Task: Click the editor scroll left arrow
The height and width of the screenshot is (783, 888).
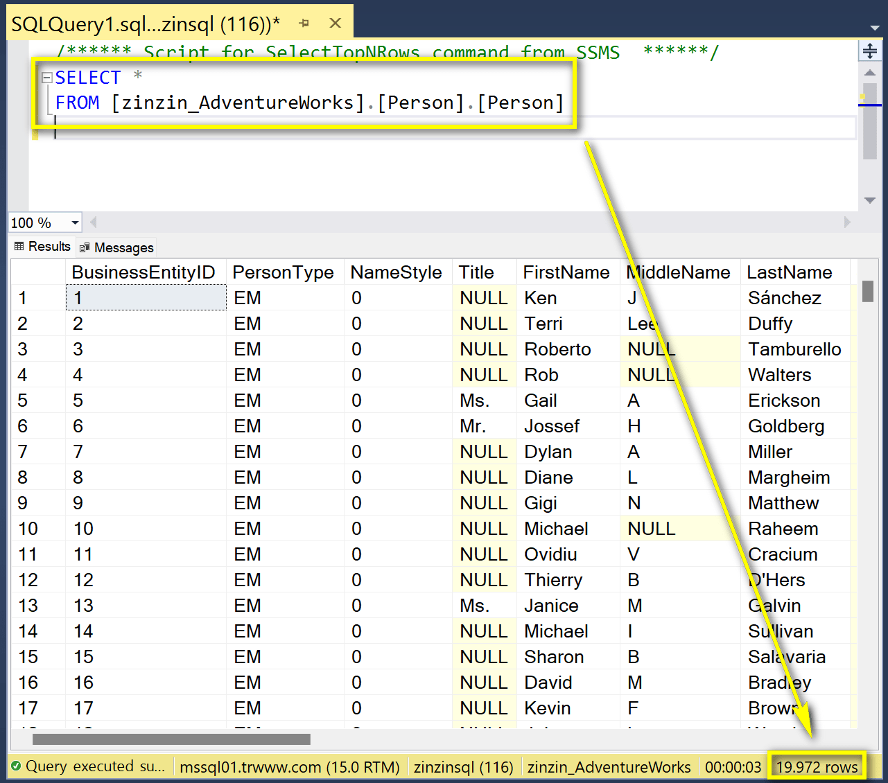Action: pos(93,222)
